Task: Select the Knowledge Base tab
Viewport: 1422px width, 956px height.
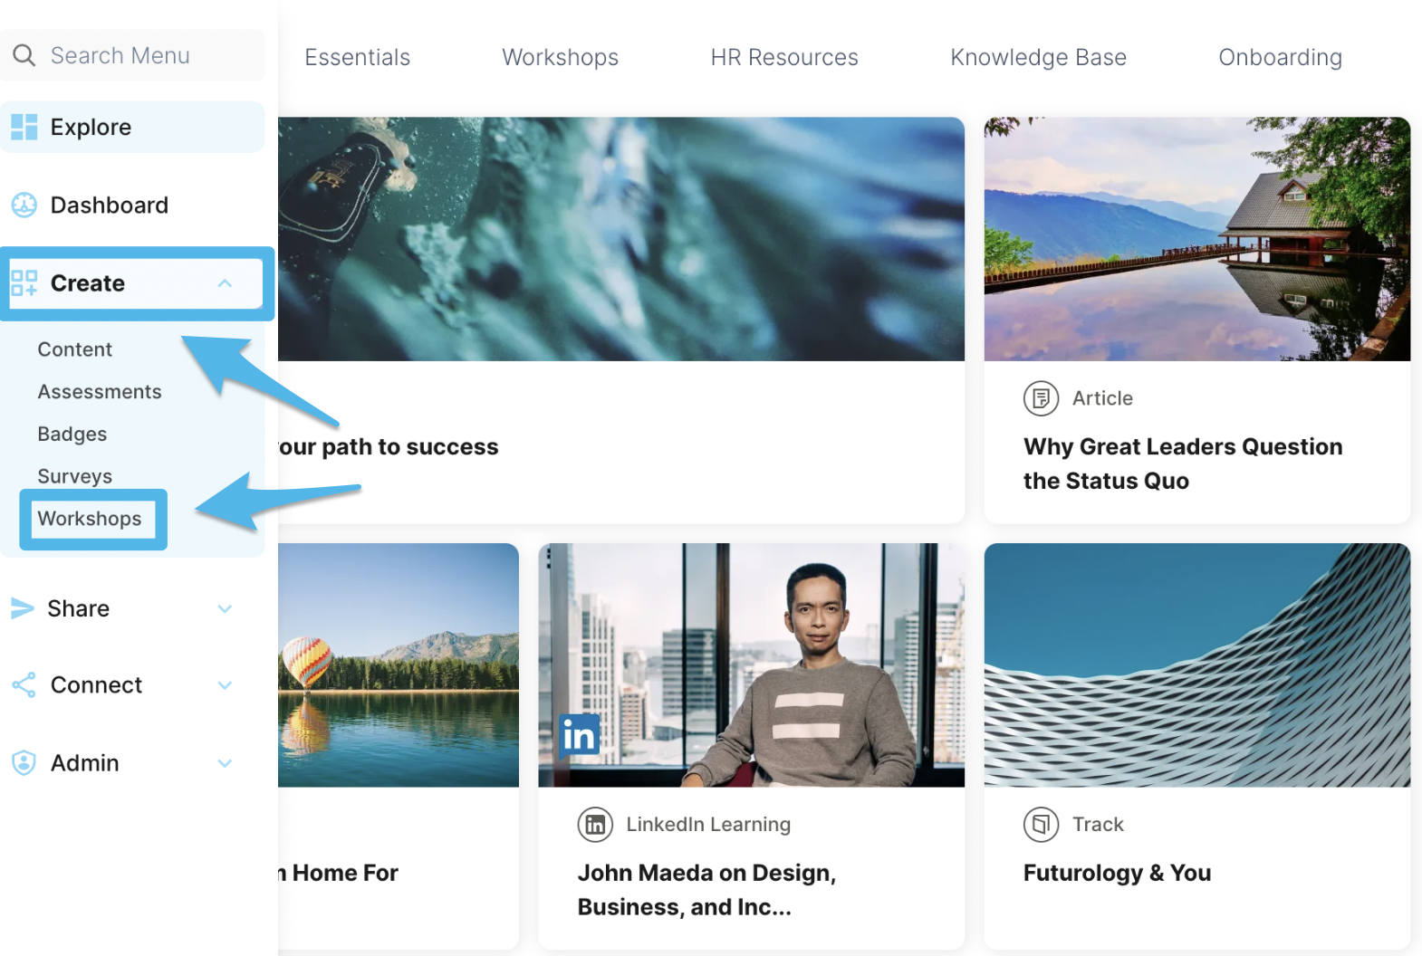Action: (x=1038, y=57)
